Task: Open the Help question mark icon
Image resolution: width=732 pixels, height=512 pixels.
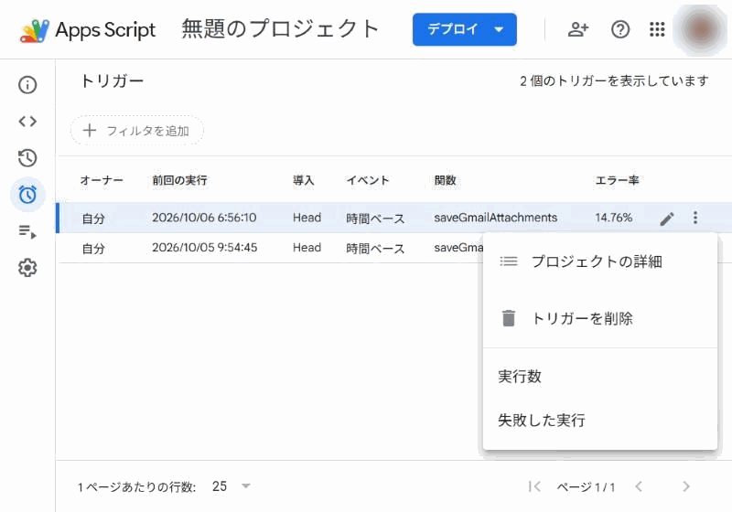Action: [620, 29]
